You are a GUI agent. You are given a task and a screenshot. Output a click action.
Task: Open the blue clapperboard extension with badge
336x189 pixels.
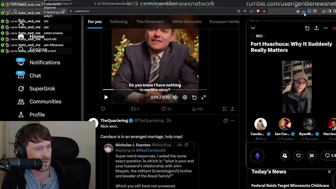coord(304,12)
